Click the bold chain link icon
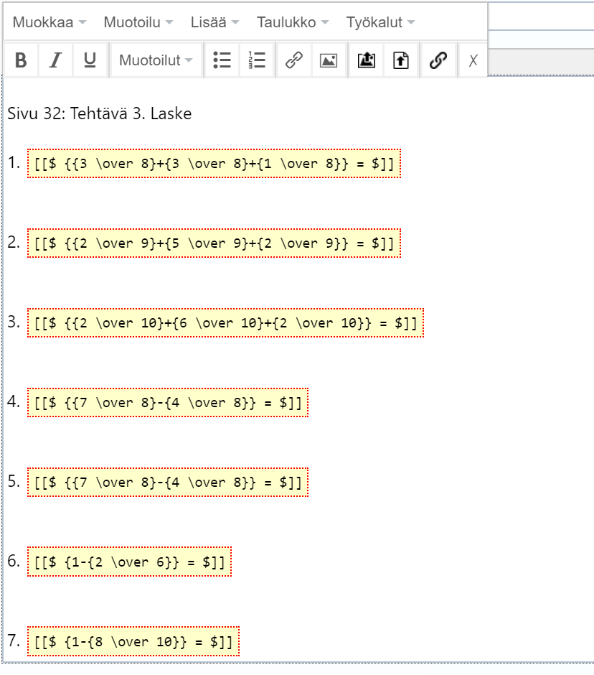Image resolution: width=594 pixels, height=675 pixels. click(438, 61)
